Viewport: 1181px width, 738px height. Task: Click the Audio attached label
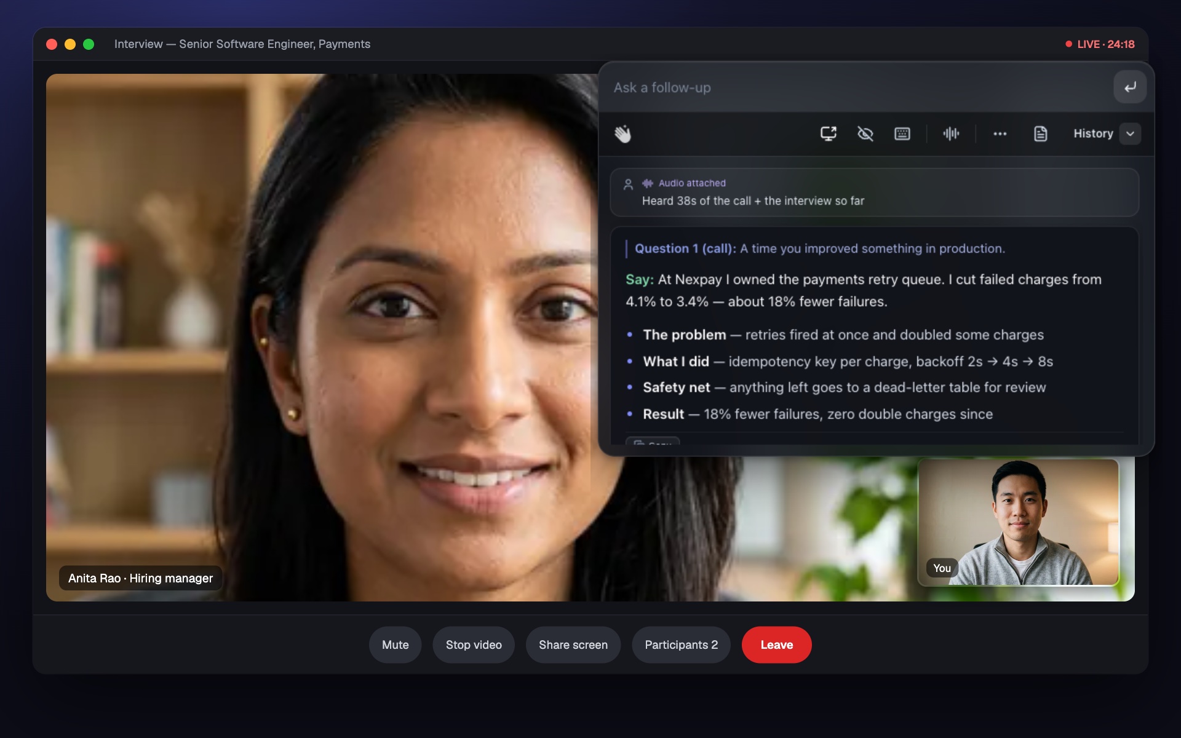(x=692, y=183)
